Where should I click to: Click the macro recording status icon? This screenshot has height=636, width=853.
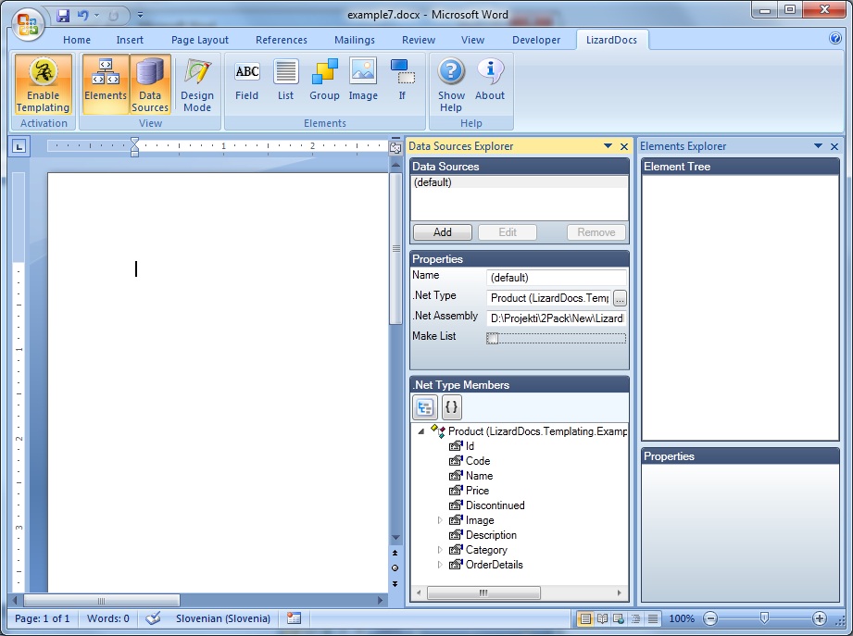coord(294,618)
